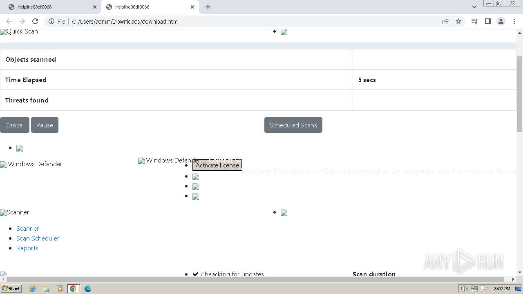Open the Action Center flag icon
Screen dimensions: 523x294
point(483,289)
